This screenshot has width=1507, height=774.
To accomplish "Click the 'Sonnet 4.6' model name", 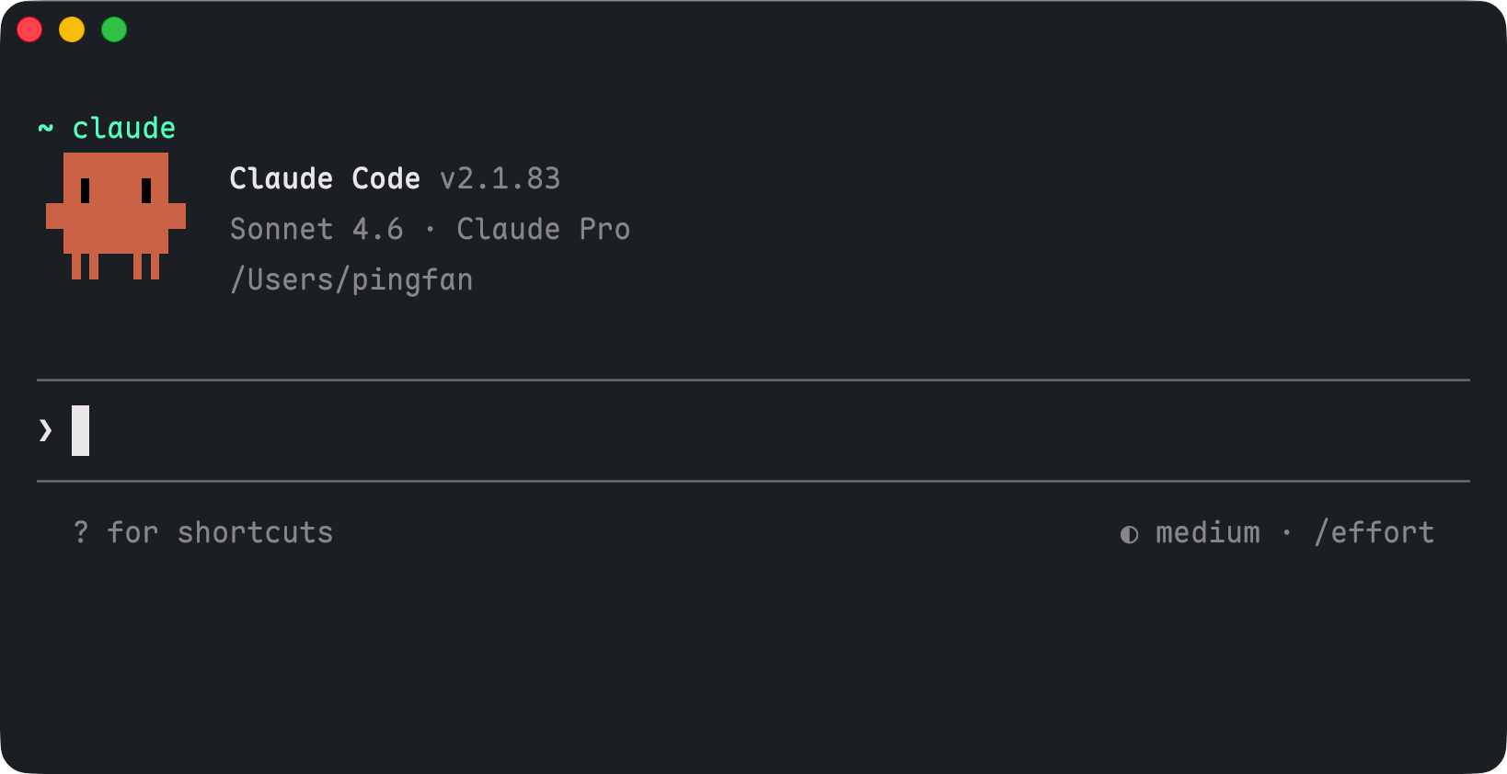I will point(316,229).
